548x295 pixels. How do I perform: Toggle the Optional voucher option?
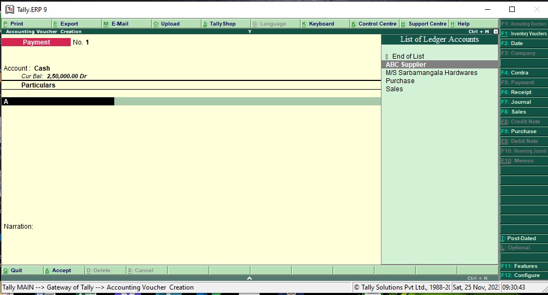[x=524, y=248]
